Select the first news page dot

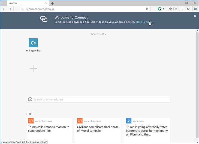(27, 114)
